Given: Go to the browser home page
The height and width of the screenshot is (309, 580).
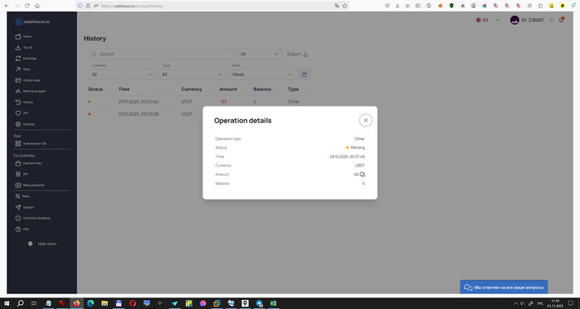Looking at the screenshot, I should coord(37,6).
